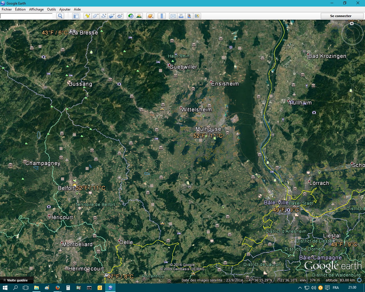The height and width of the screenshot is (292, 365).
Task: Show hidden system tray icons
Action: tap(300, 288)
